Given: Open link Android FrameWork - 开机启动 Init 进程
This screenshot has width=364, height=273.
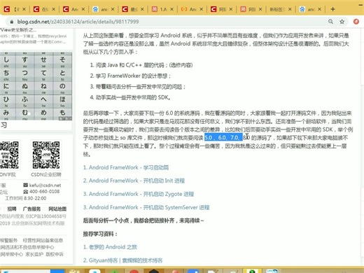Looking at the screenshot, I should (134, 181).
